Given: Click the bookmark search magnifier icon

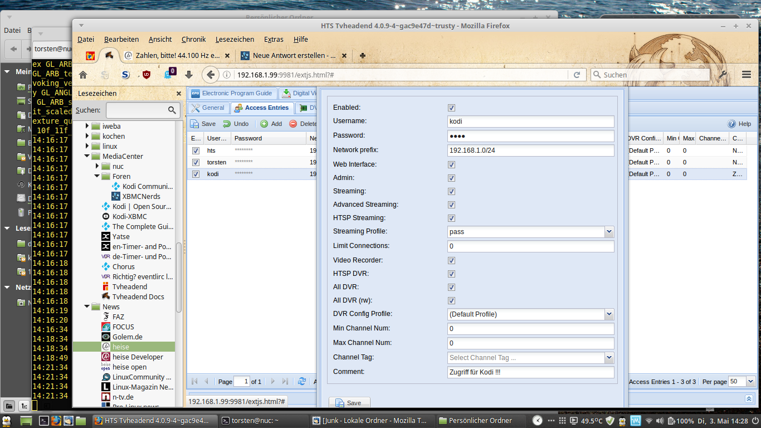Looking at the screenshot, I should click(x=172, y=110).
